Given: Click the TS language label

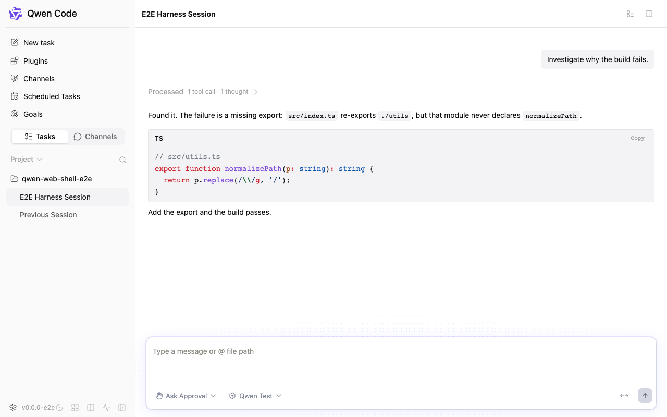Looking at the screenshot, I should click(159, 139).
